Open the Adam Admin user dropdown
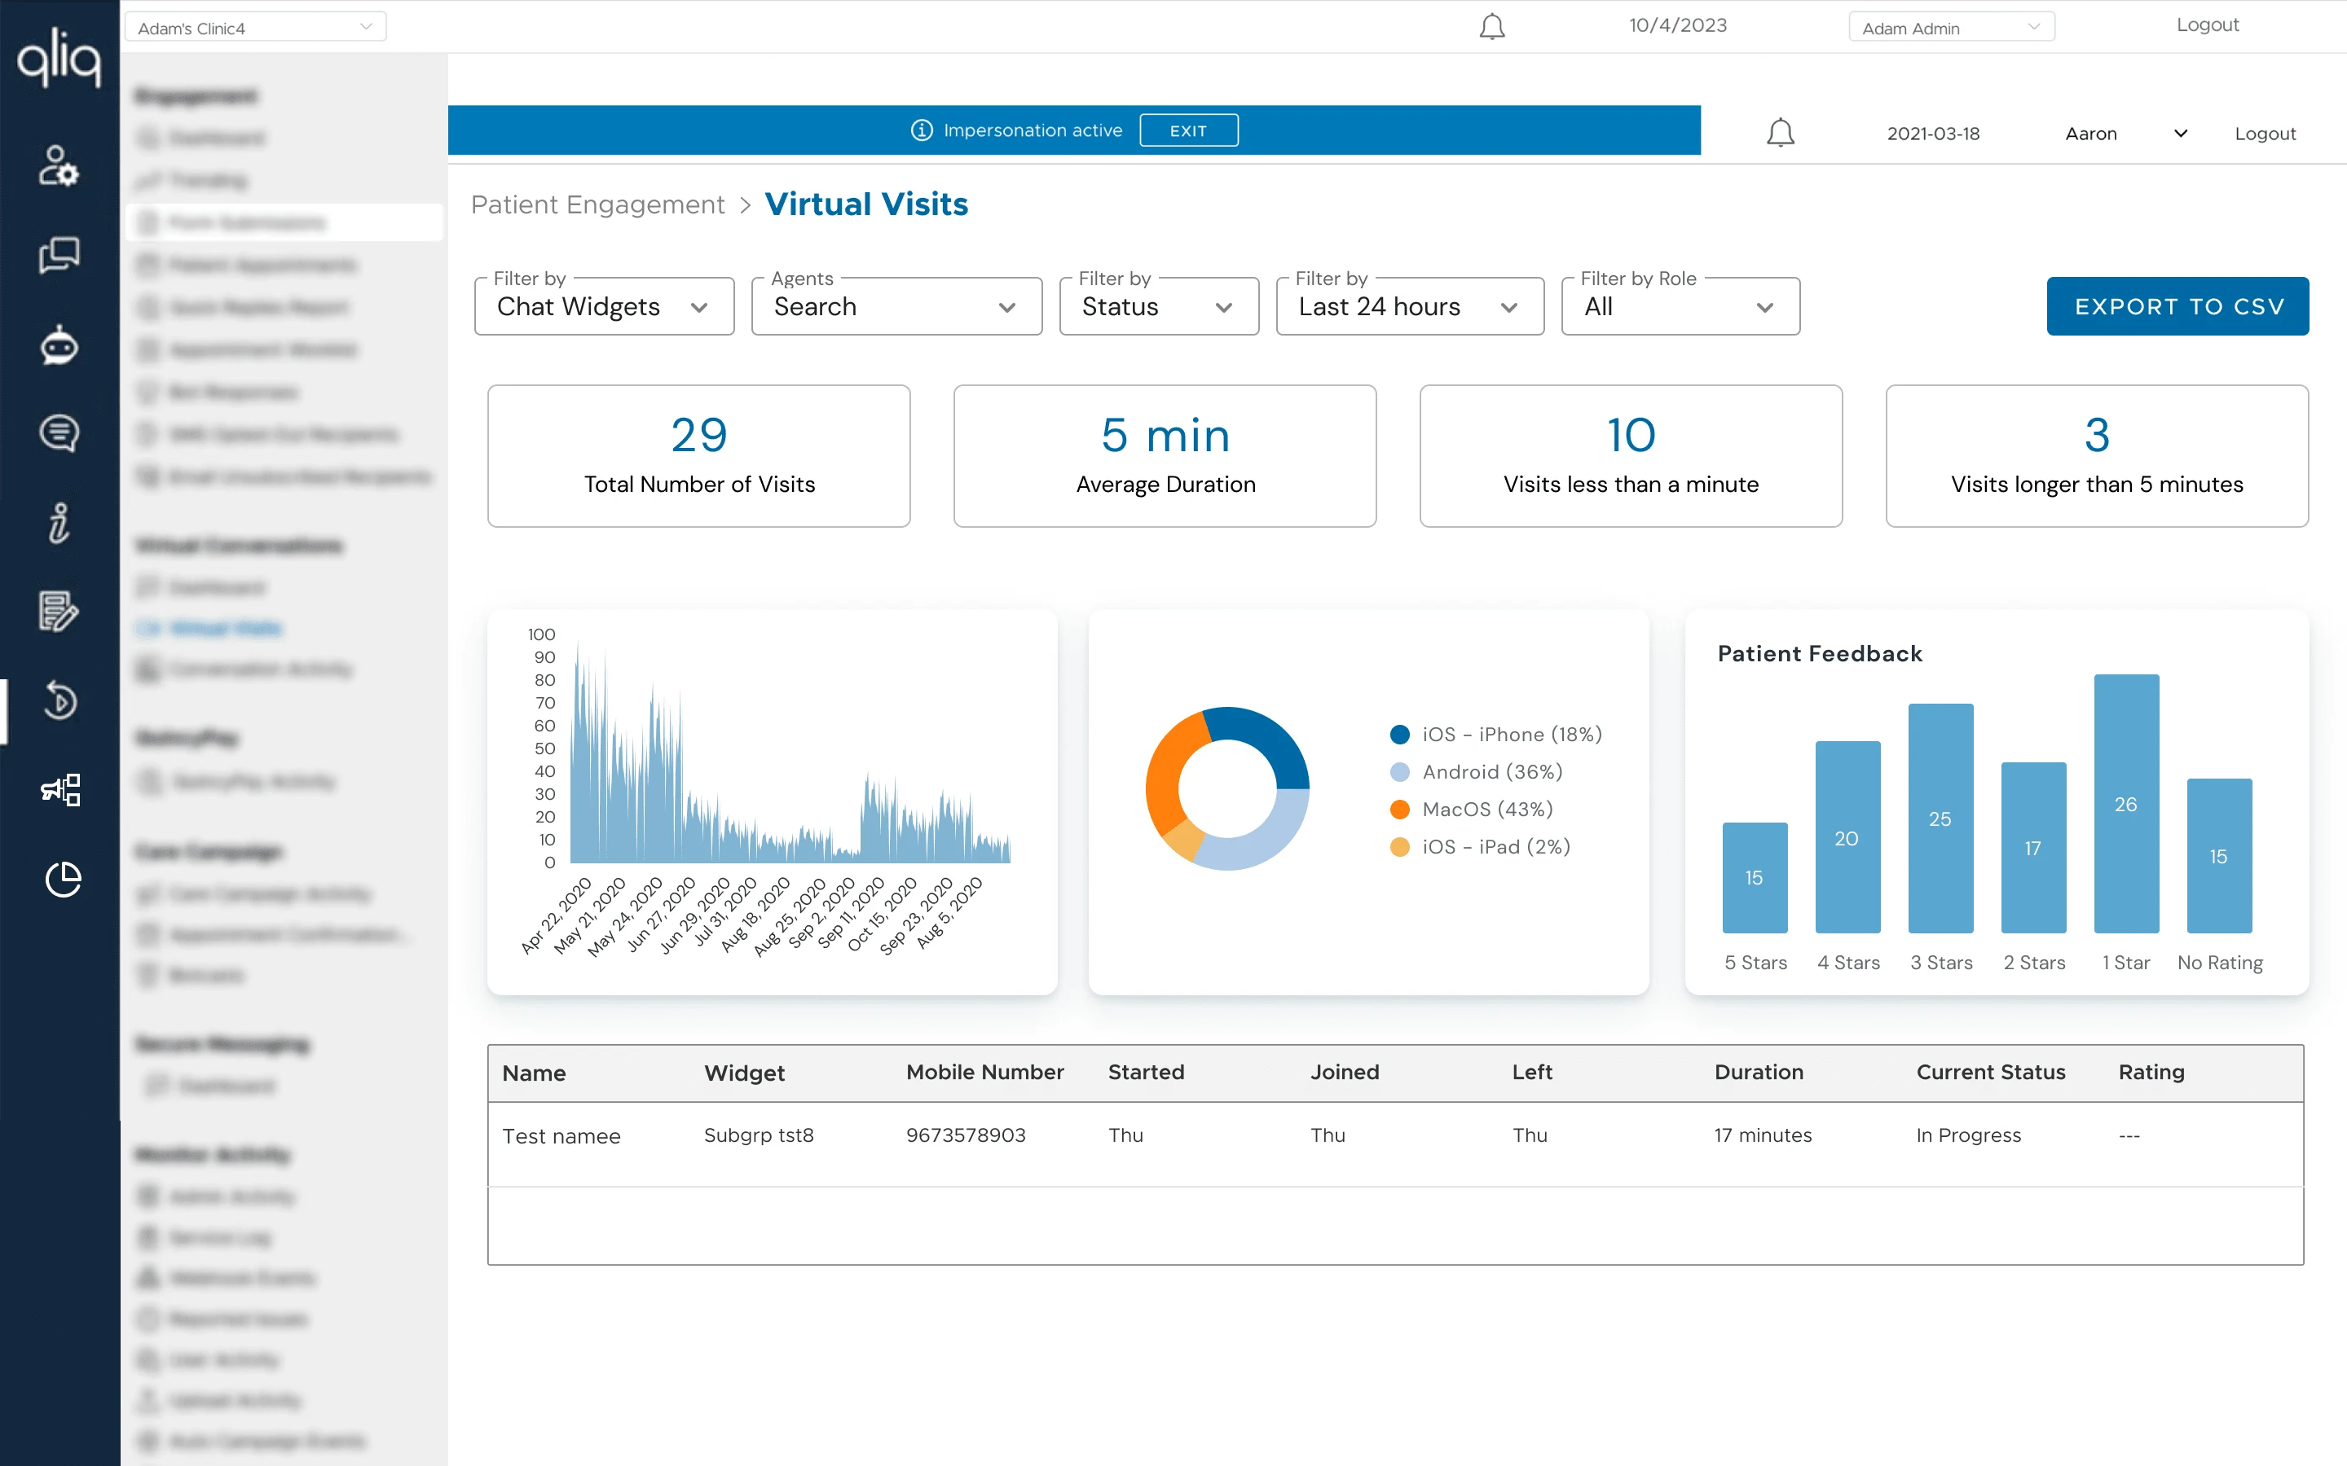Viewport: 2347px width, 1466px height. click(1951, 27)
